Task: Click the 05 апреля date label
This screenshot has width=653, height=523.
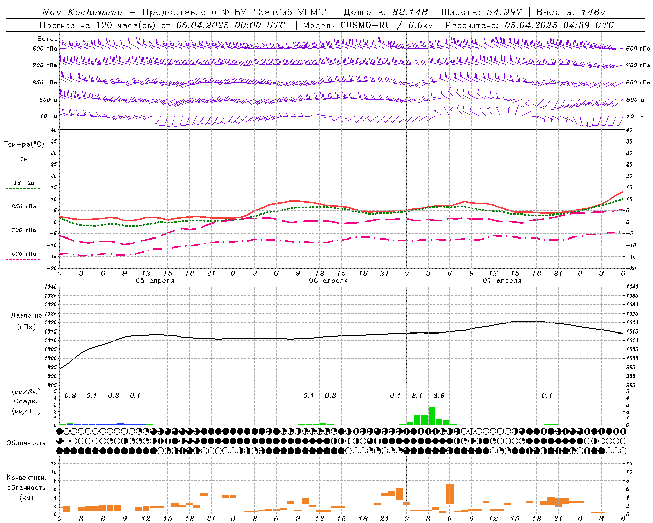Action: (155, 281)
